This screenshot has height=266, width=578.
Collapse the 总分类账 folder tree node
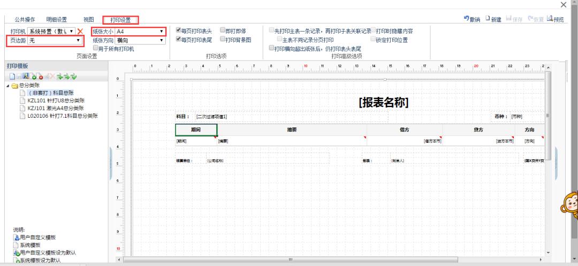[x=8, y=86]
